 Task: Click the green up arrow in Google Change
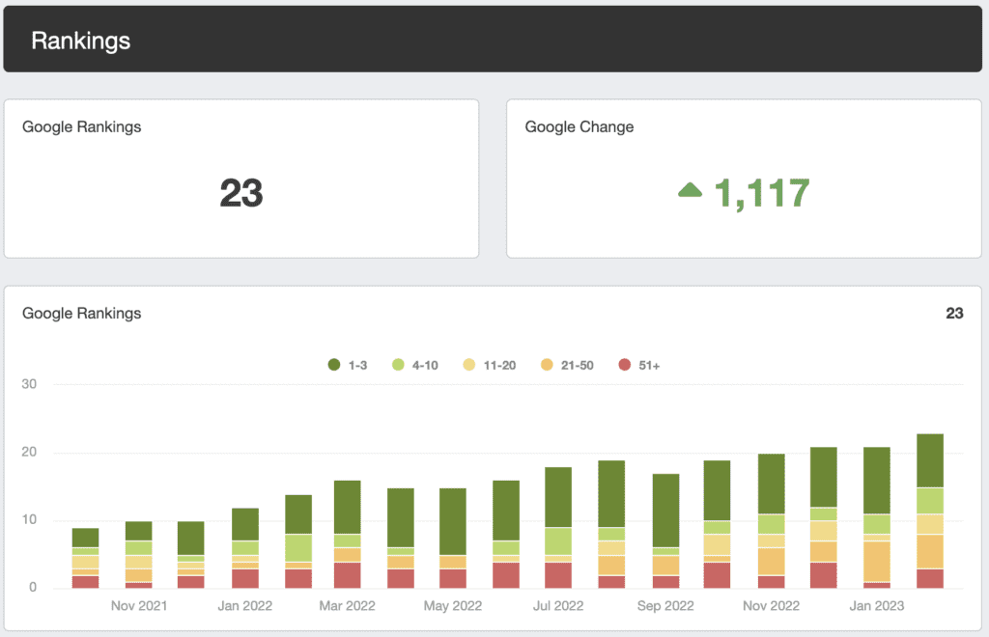pyautogui.click(x=690, y=189)
